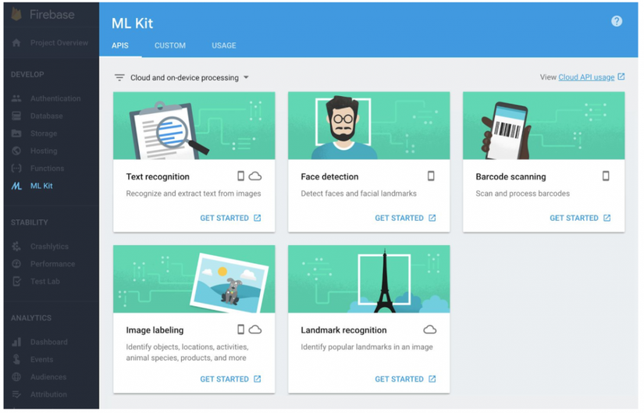Select the Test Lab checklist icon
Screen dimensions: 644x413
[16, 282]
